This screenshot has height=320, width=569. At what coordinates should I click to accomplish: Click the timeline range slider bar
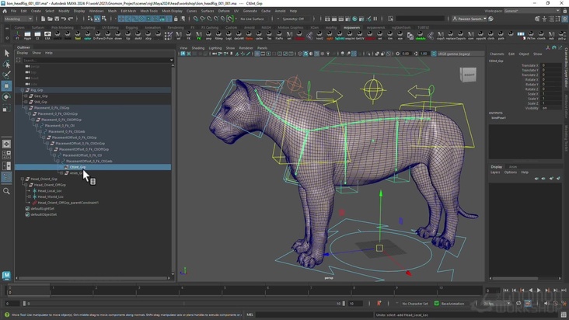[183, 304]
